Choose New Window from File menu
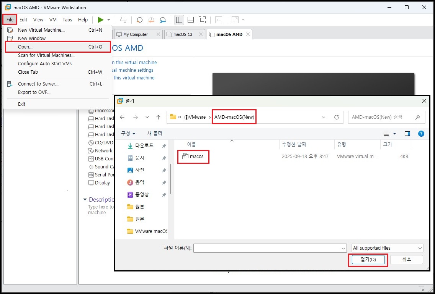The height and width of the screenshot is (294, 435). [58, 38]
